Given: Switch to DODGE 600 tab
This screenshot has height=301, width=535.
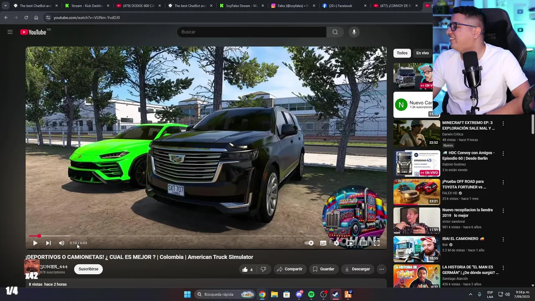Looking at the screenshot, I should [138, 6].
